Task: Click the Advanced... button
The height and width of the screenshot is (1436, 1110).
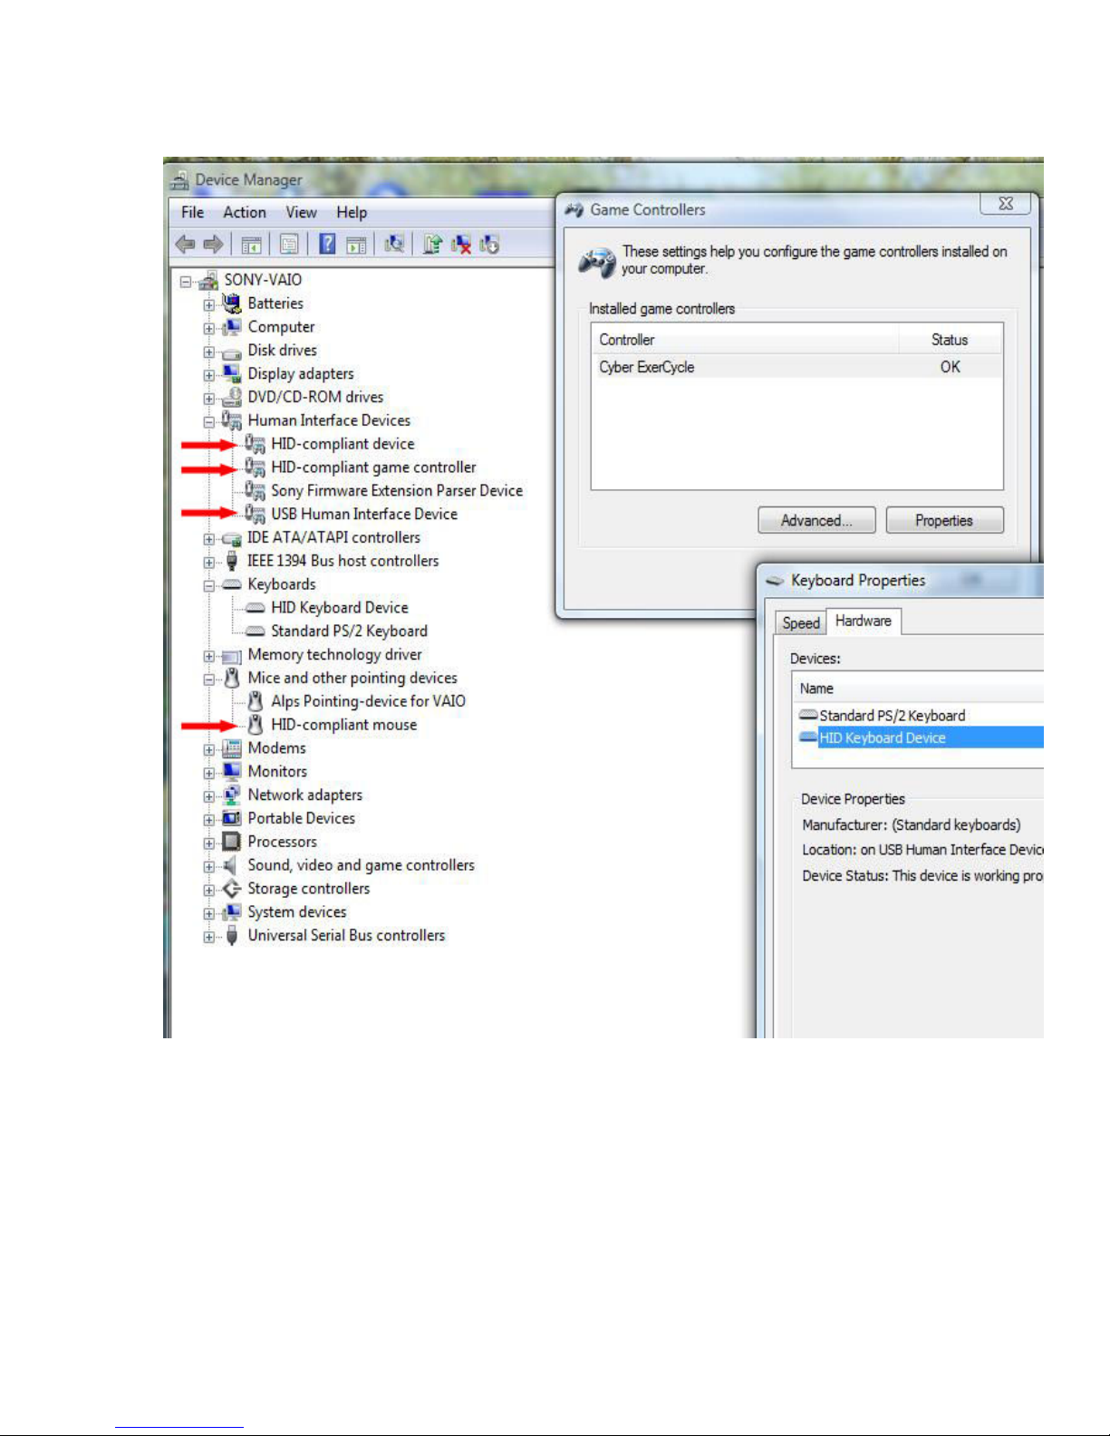Action: click(x=816, y=520)
